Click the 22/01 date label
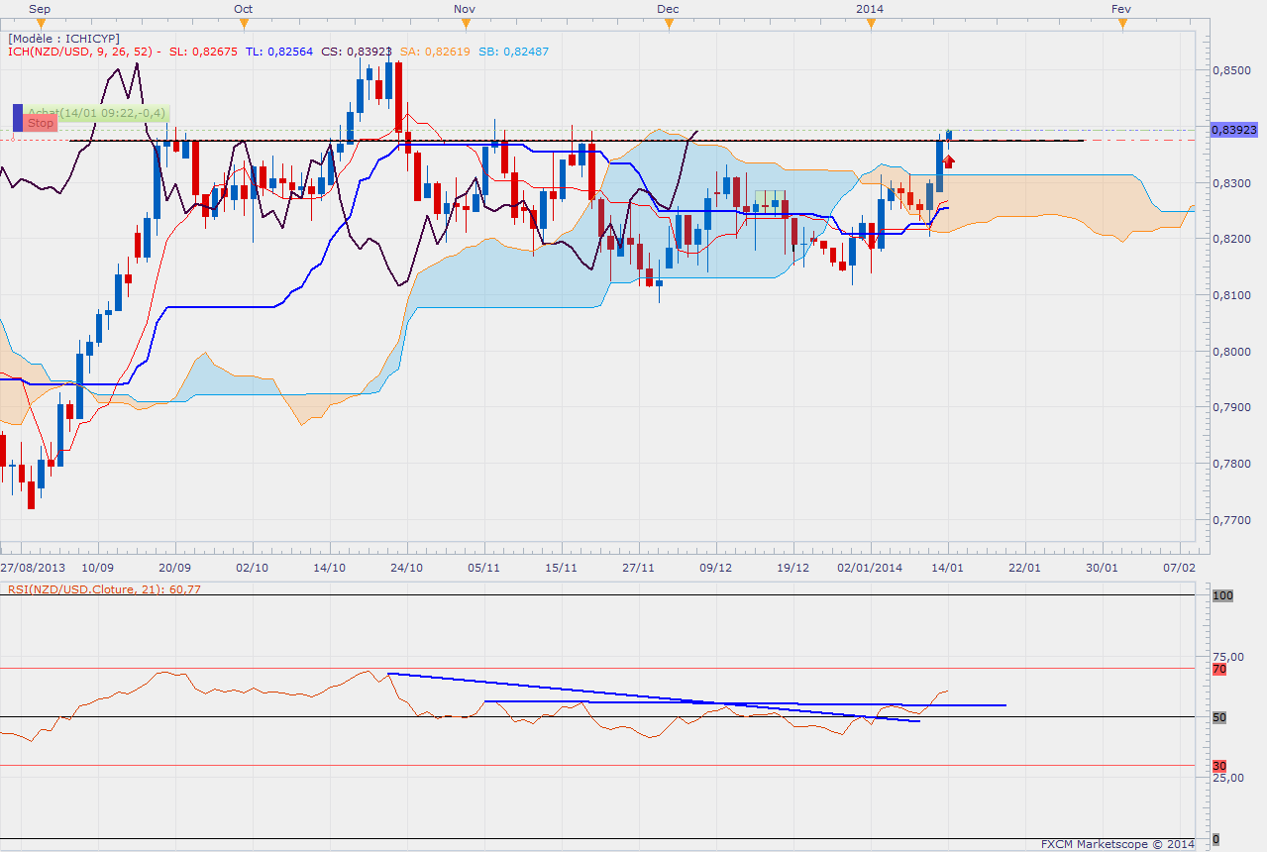The image size is (1267, 852). pyautogui.click(x=1024, y=568)
